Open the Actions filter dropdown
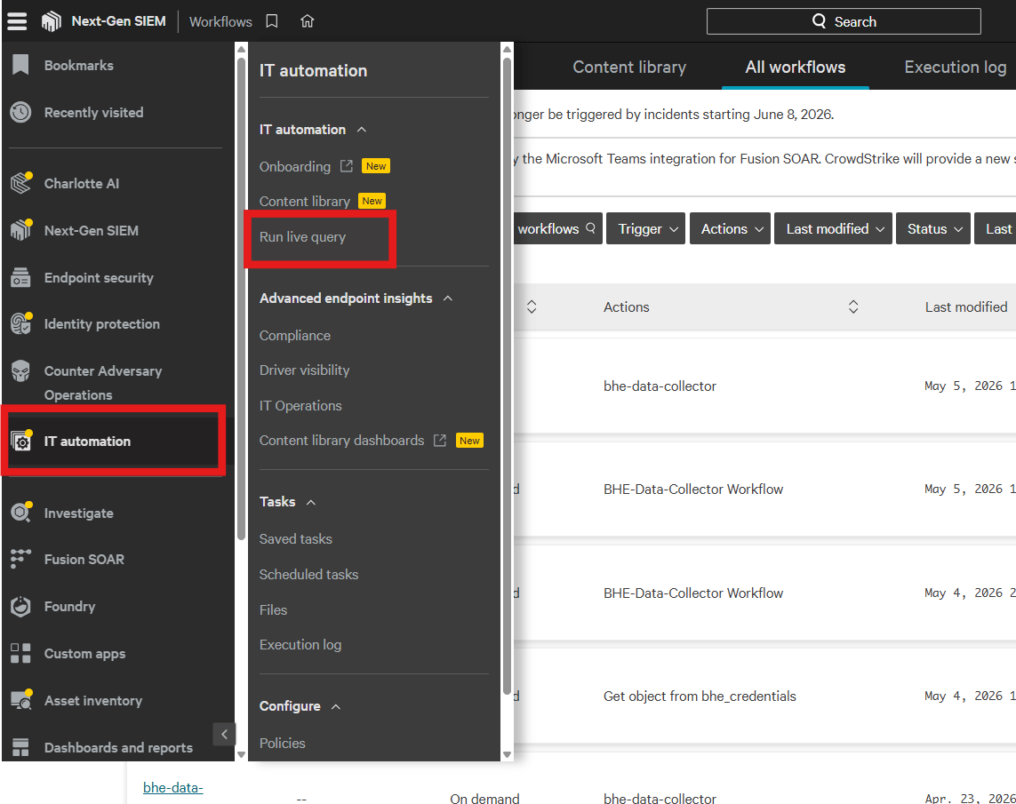Viewport: 1016px width, 804px height. (x=731, y=228)
